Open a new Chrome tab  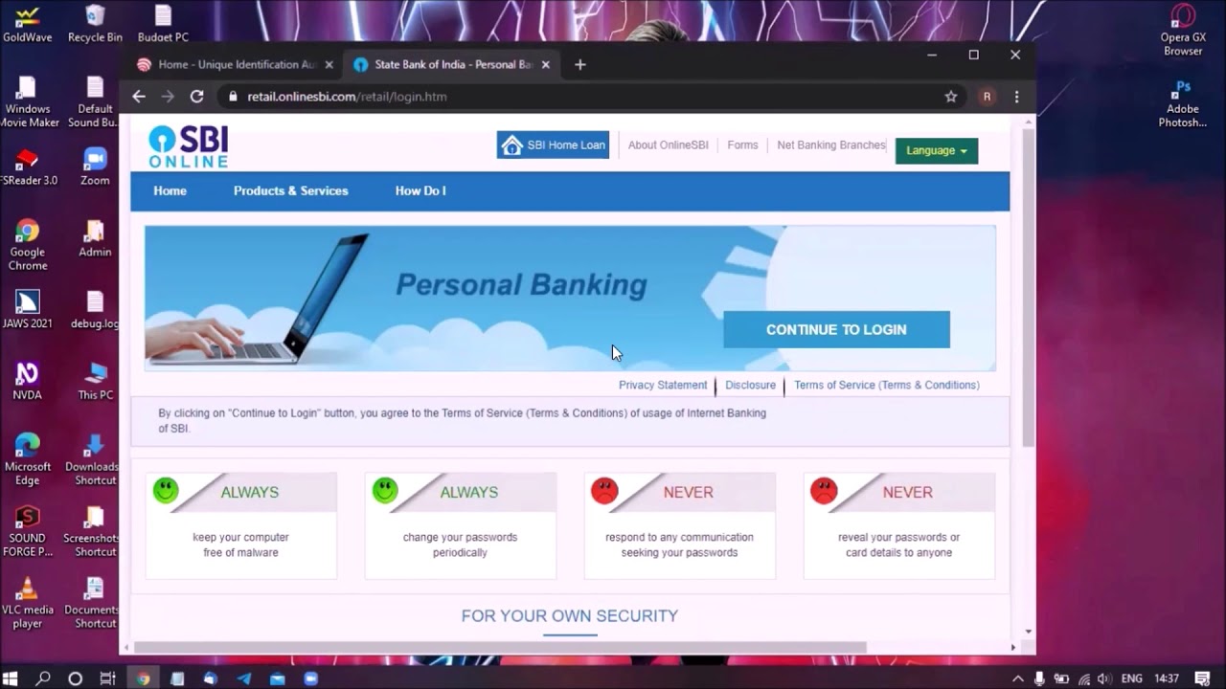(x=579, y=65)
